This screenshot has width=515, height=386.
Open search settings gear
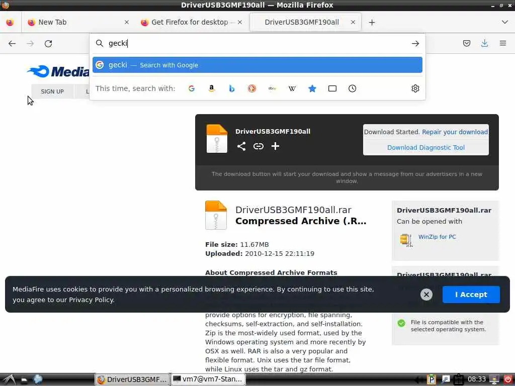(x=415, y=88)
